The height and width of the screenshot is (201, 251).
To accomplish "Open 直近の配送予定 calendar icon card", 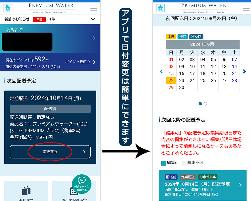I will [x=74, y=191].
